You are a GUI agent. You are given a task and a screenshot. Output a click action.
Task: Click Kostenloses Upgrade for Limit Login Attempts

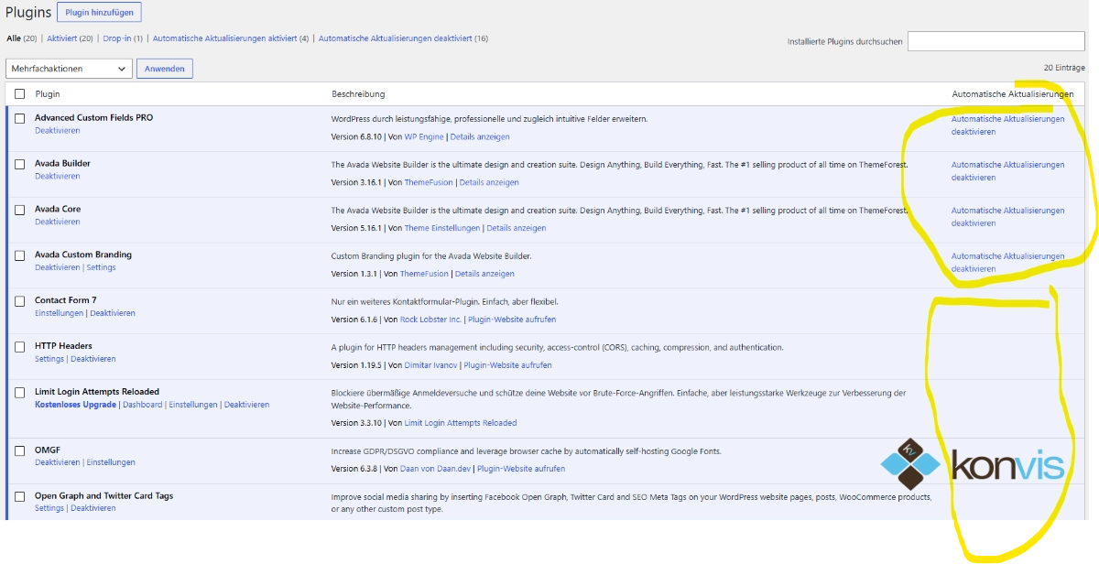click(75, 405)
